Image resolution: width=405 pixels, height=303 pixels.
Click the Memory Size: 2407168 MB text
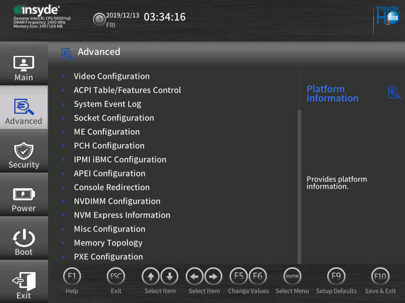[38, 26]
